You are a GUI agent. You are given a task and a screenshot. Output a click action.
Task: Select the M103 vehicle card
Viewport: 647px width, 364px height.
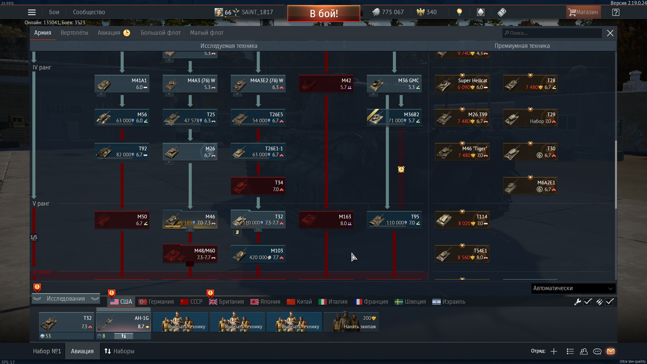click(258, 254)
